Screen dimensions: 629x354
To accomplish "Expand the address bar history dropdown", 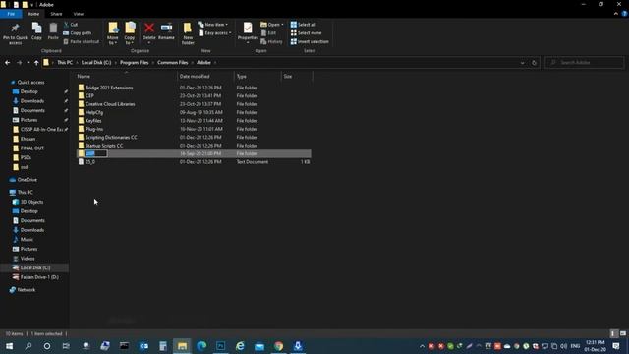I will click(x=522, y=63).
